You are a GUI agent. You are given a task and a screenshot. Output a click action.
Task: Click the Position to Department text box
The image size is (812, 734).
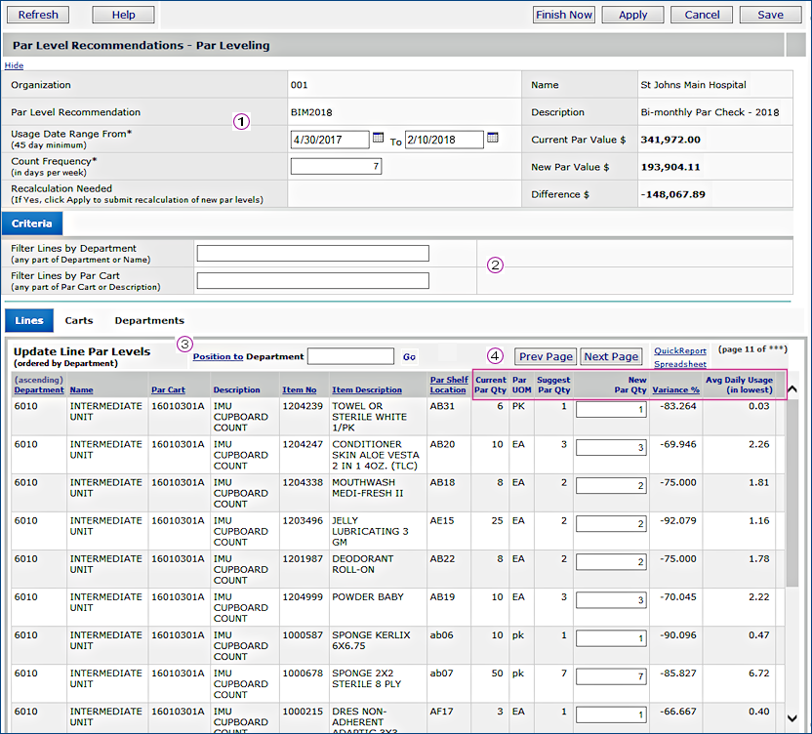click(350, 357)
